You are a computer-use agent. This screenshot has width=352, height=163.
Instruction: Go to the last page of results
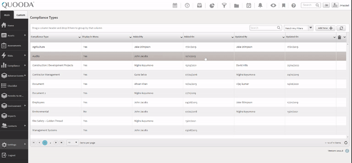click(62, 143)
